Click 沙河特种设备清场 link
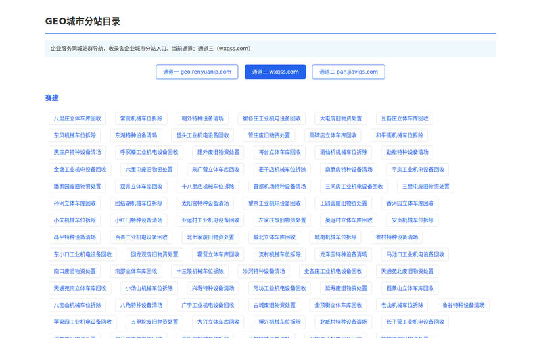541x338 pixels. (x=264, y=271)
